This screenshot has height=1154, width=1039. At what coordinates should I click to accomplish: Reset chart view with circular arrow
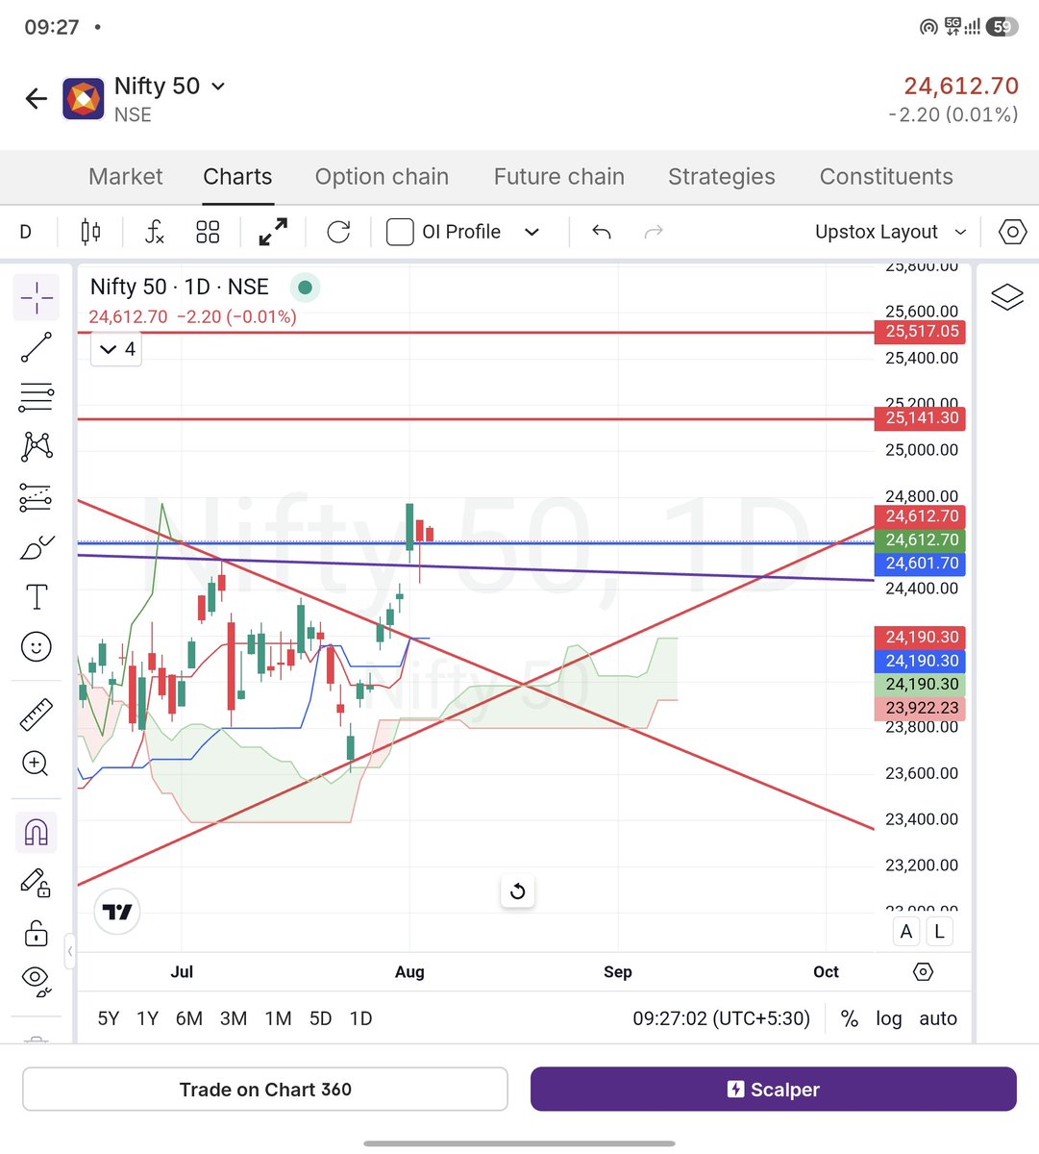click(517, 891)
